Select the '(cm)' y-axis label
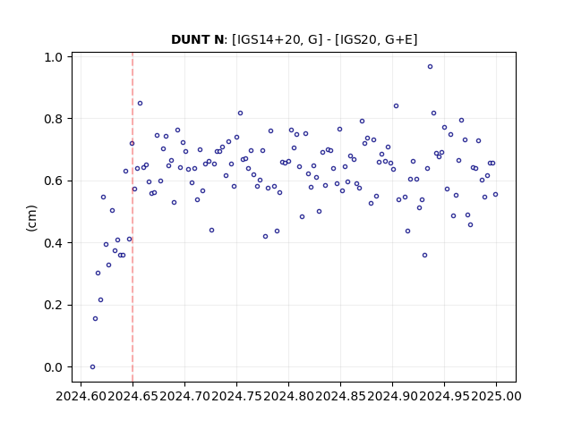Viewport: 573px width, 429px height. (31, 218)
